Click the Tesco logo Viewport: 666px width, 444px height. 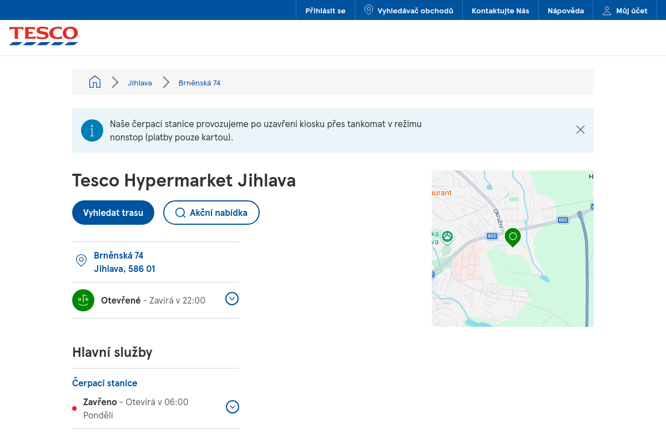click(43, 36)
